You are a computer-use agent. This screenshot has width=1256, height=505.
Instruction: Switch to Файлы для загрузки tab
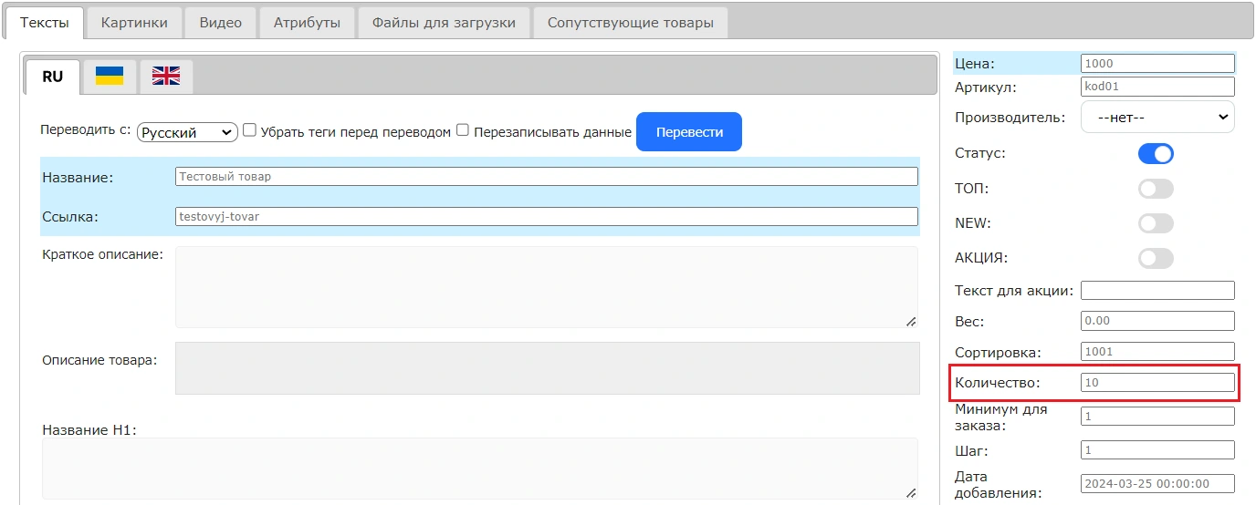pyautogui.click(x=444, y=23)
